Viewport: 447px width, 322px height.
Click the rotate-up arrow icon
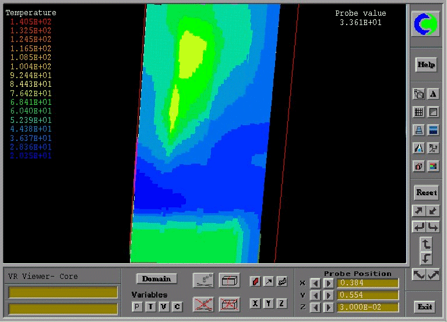point(426,245)
